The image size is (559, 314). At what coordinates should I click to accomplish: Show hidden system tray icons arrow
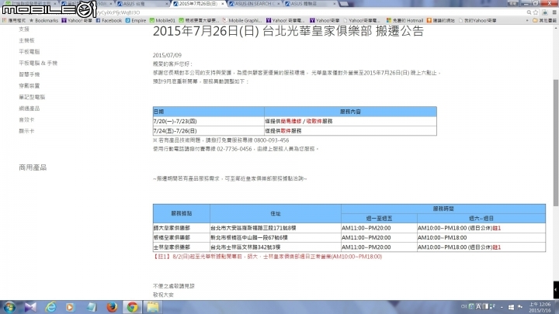click(x=502, y=307)
